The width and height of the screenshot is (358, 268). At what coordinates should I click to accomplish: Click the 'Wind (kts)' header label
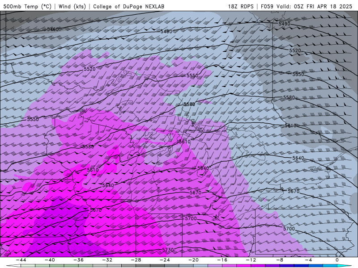pyautogui.click(x=72, y=6)
